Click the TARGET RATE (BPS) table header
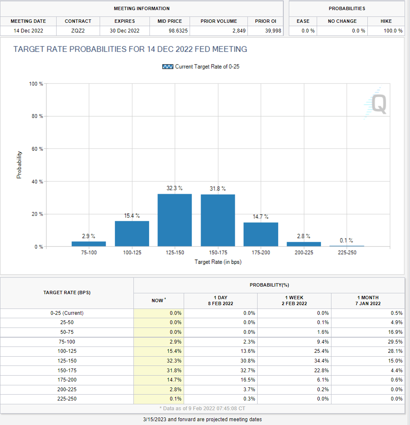 pyautogui.click(x=67, y=292)
